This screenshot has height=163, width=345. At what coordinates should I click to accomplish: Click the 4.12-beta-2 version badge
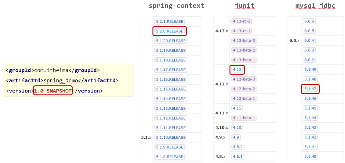click(244, 89)
